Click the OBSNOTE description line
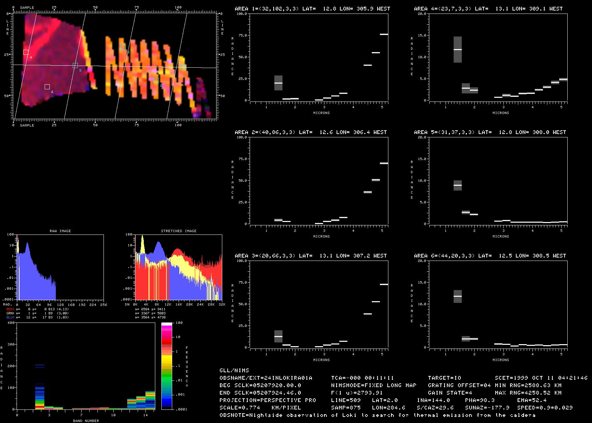This screenshot has height=423, width=592. pos(377,415)
